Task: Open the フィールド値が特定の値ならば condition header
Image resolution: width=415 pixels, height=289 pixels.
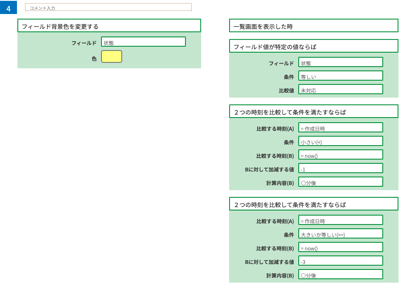Action: [x=314, y=46]
